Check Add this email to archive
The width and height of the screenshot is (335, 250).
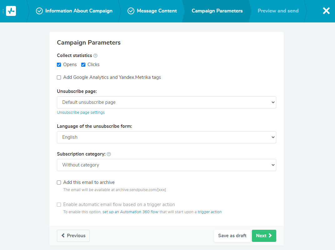59,183
